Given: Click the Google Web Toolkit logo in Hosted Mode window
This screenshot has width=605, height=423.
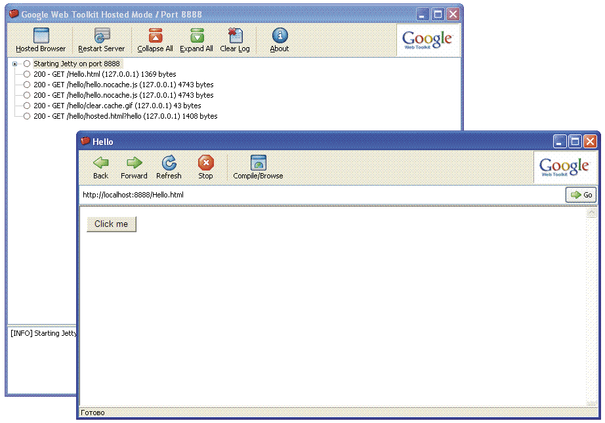Looking at the screenshot, I should [427, 40].
